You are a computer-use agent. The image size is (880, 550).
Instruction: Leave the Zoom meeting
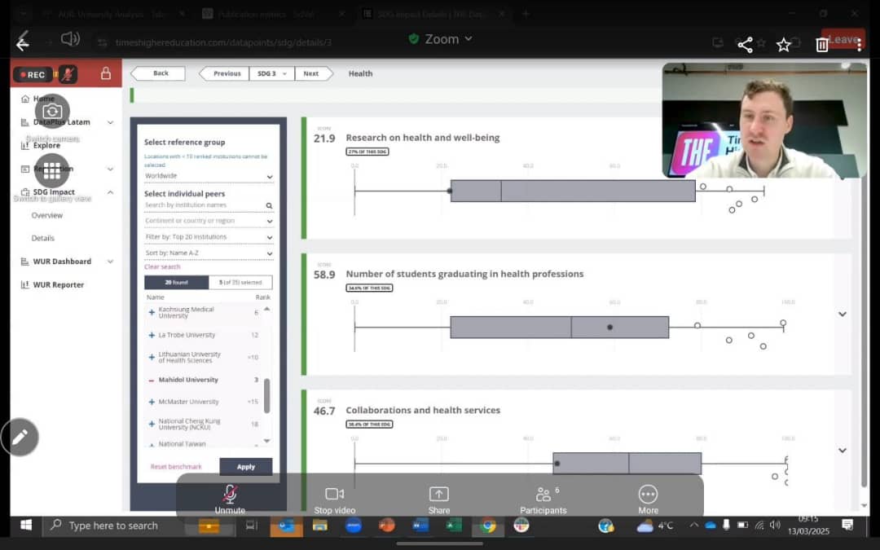click(x=843, y=39)
